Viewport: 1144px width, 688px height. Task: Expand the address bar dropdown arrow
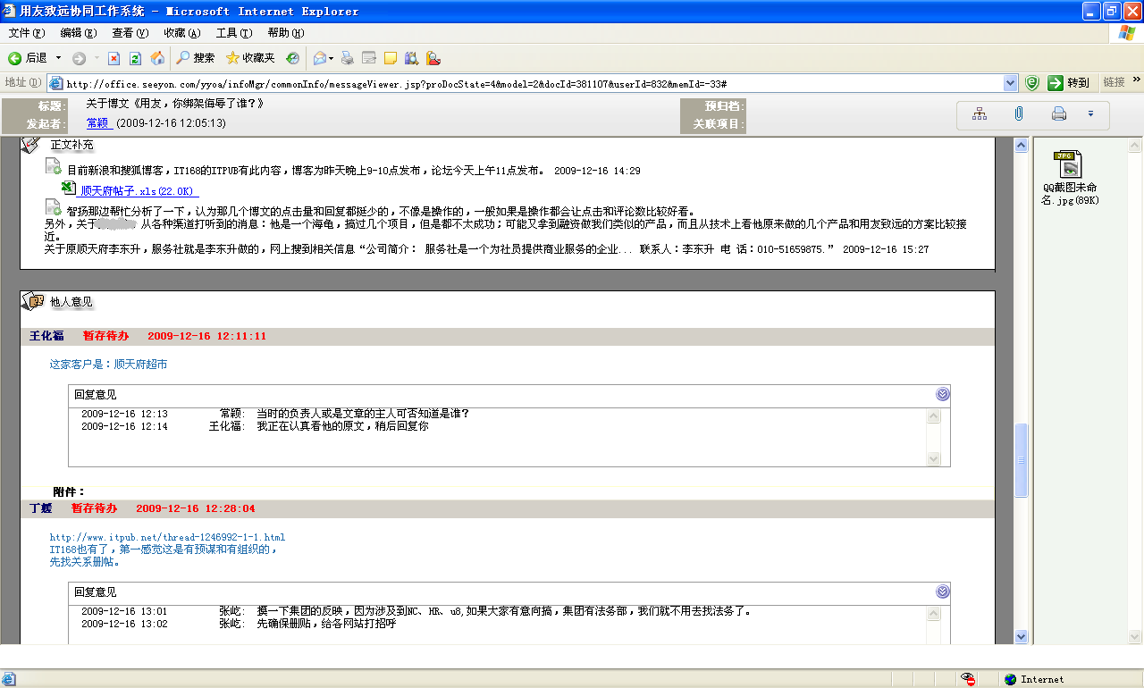1011,83
